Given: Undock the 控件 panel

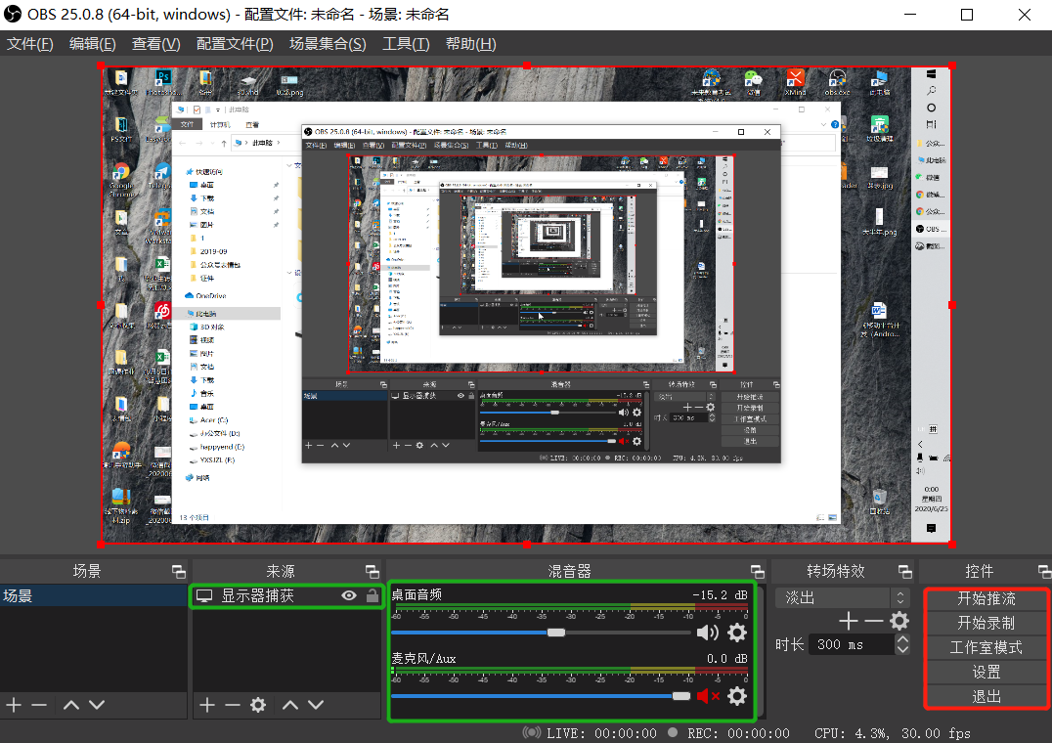Looking at the screenshot, I should point(1044,571).
